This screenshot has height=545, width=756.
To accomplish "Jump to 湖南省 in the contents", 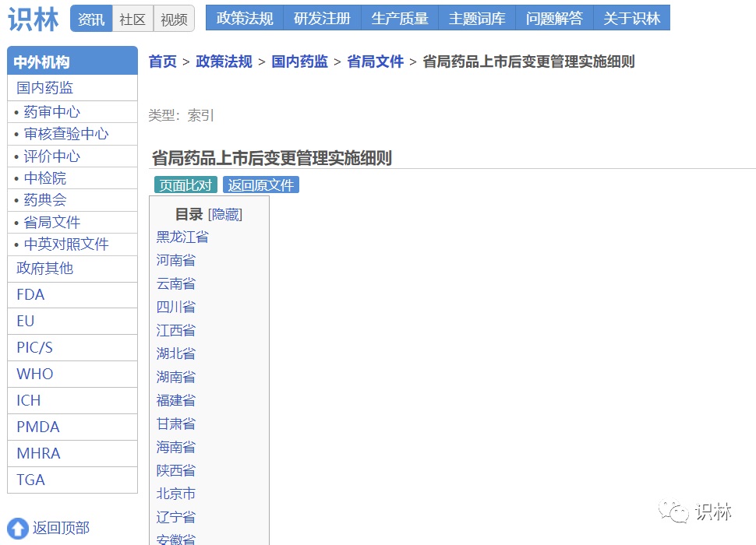I will click(176, 377).
